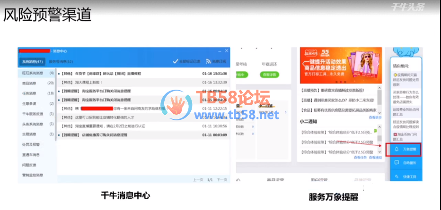
Task: Select 头条系统消息 category
Action: tap(37, 124)
